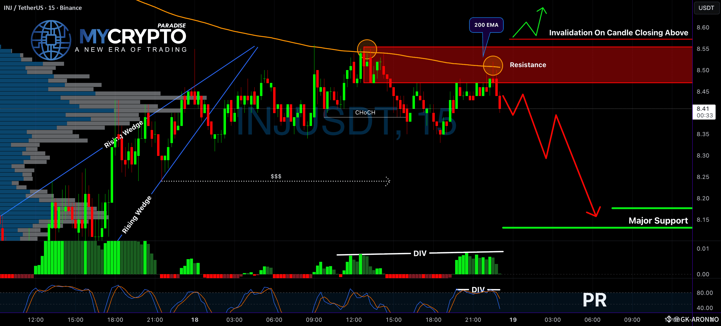Open the USDT currency selector
This screenshot has height=326, width=721.
706,8
